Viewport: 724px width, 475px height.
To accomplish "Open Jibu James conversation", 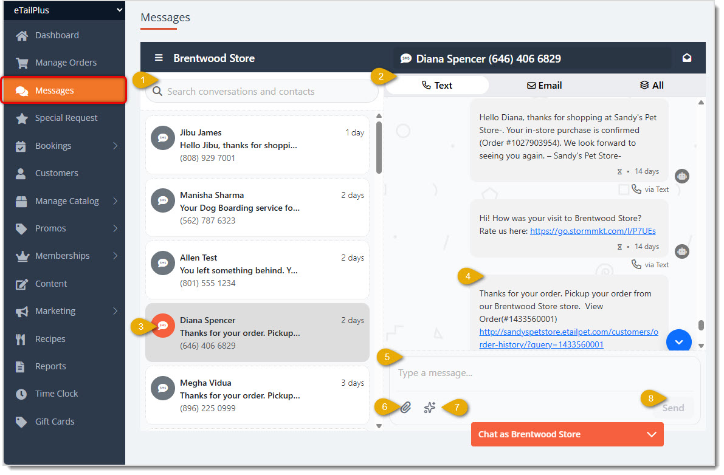I will pos(257,145).
